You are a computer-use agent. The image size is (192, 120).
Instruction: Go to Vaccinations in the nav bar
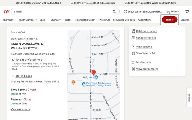coord(145,20)
